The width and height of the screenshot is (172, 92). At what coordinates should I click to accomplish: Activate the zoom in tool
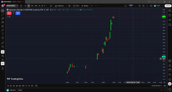click(3, 47)
